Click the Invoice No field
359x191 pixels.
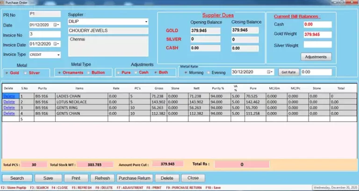45,34
